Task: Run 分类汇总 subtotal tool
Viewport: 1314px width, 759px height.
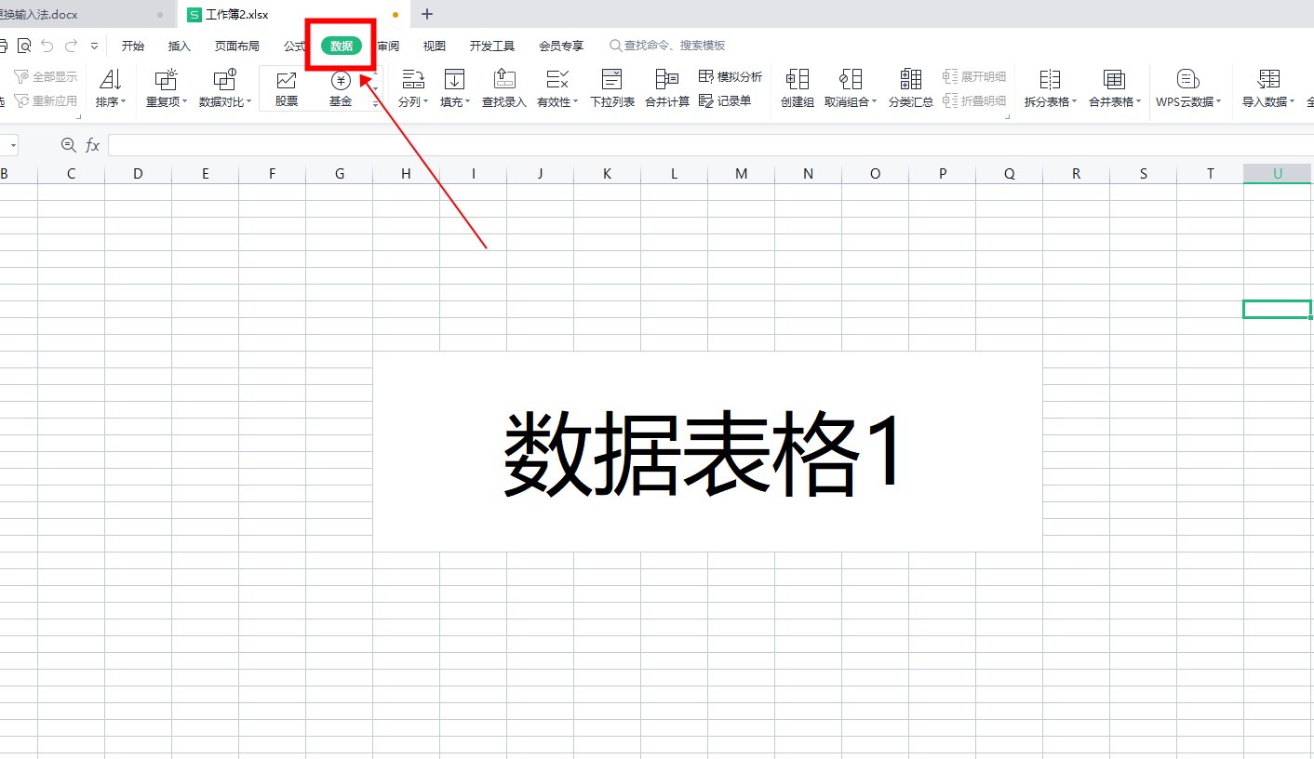Action: click(x=910, y=89)
